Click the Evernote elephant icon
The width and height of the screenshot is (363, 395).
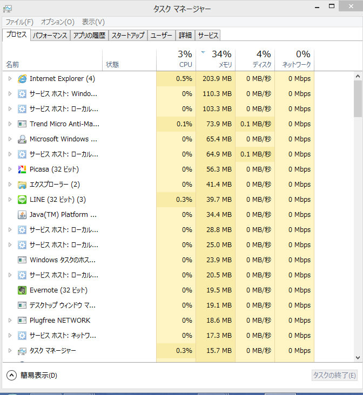pyautogui.click(x=22, y=290)
